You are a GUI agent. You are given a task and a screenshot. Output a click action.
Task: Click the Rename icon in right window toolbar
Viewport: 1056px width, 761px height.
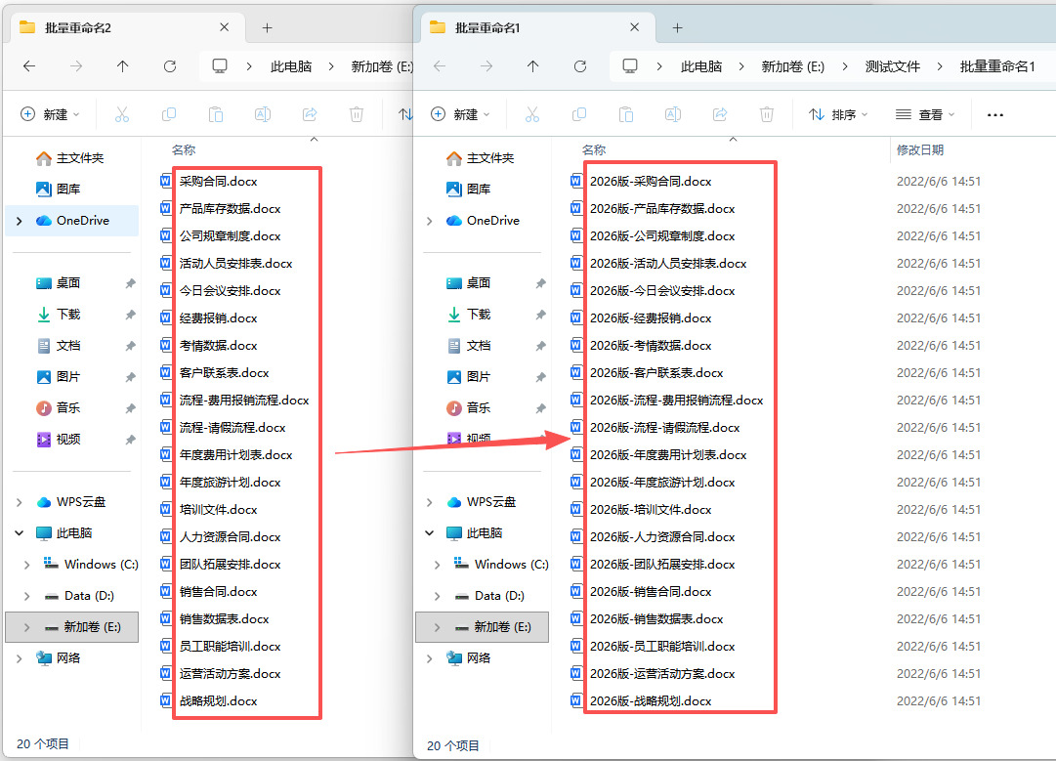[673, 114]
